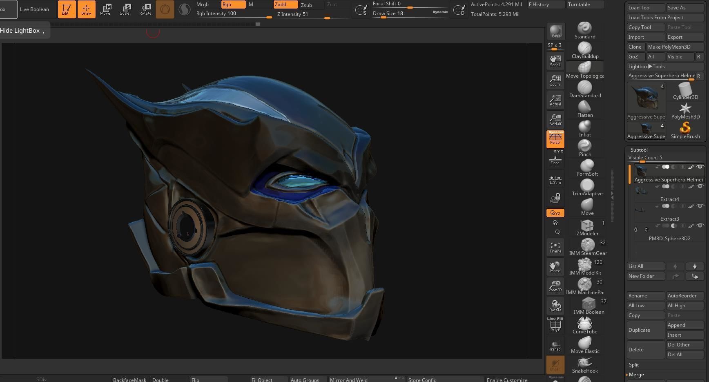Screen dimensions: 709x382
Task: Click the BPR render button
Action: point(556,31)
